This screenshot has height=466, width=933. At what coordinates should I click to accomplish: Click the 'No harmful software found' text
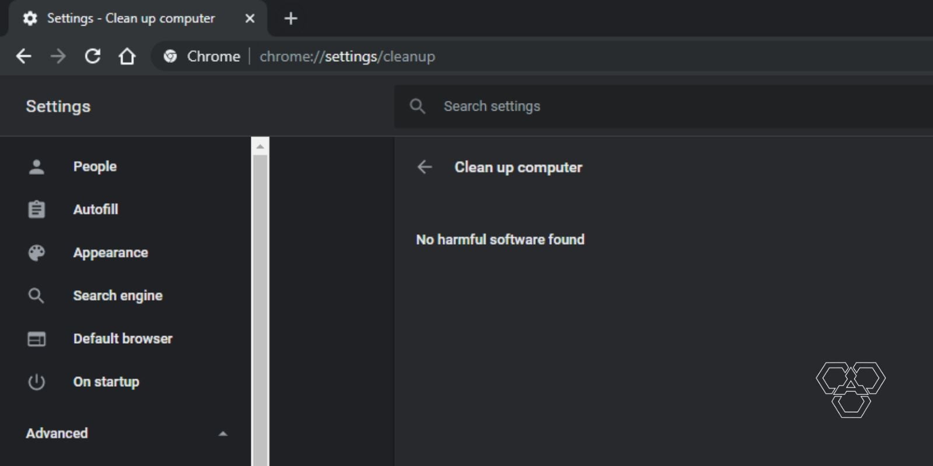point(500,239)
